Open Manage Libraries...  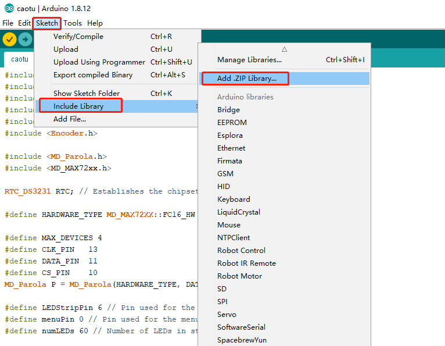pyautogui.click(x=284, y=60)
